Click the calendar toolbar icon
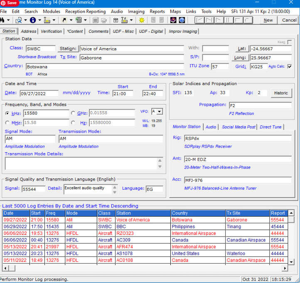The width and height of the screenshot is (300, 283). [116, 20]
